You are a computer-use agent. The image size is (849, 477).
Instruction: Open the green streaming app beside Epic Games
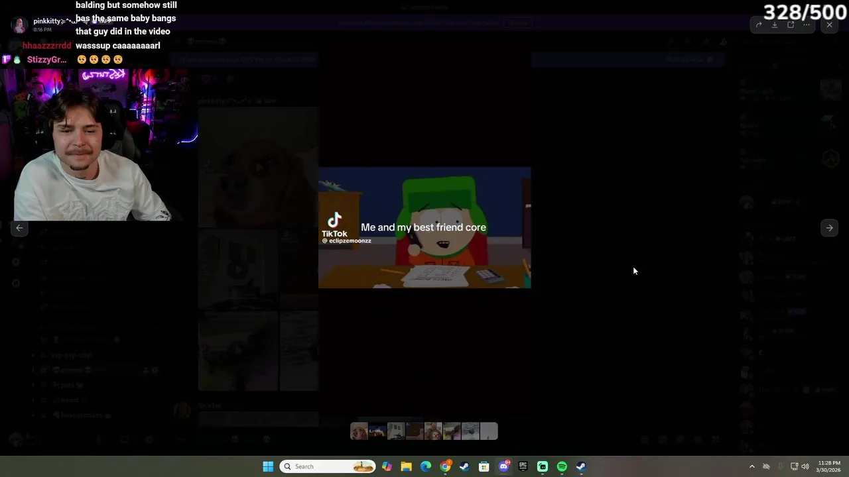pos(543,466)
